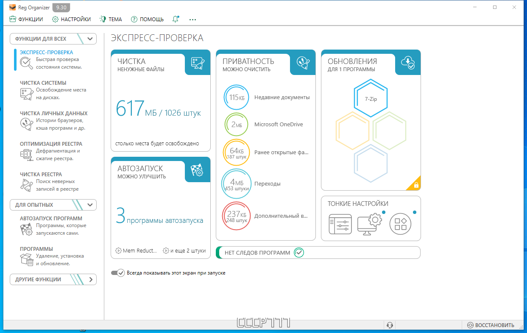Click the ЧИСТКА РЕЕСТРА sidebar icon
527x333 pixels.
click(x=26, y=186)
